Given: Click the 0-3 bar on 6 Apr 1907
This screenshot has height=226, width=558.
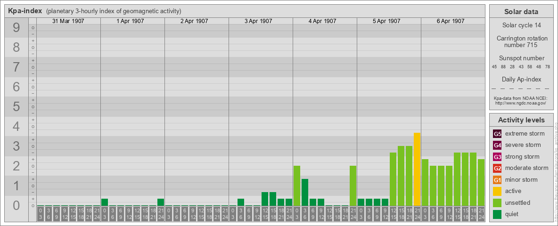Looking at the screenshot, I should (425, 182).
